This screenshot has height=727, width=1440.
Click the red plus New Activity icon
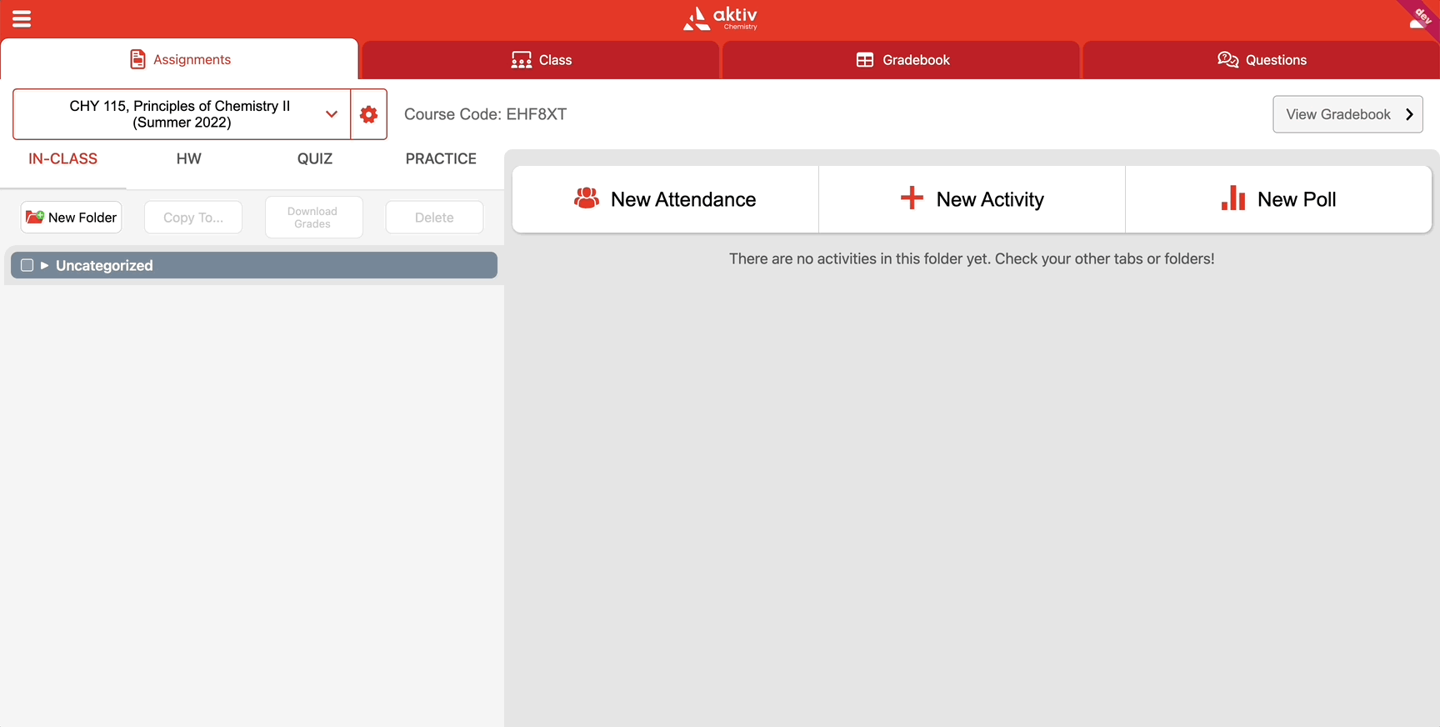pyautogui.click(x=912, y=198)
